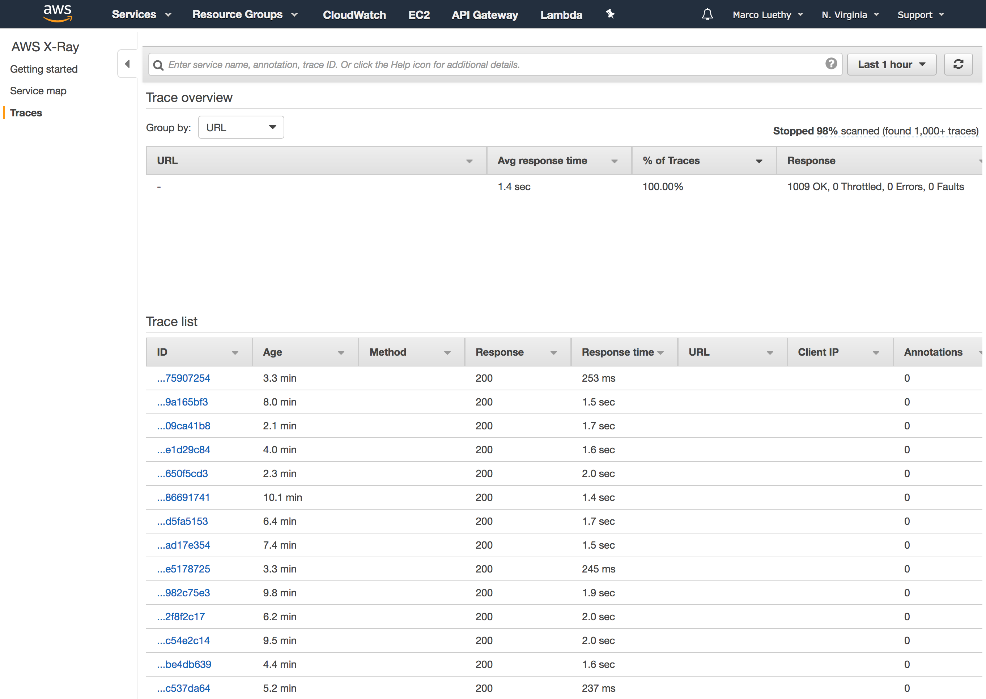Refresh the trace results
Screen dimensions: 986x699
[958, 65]
